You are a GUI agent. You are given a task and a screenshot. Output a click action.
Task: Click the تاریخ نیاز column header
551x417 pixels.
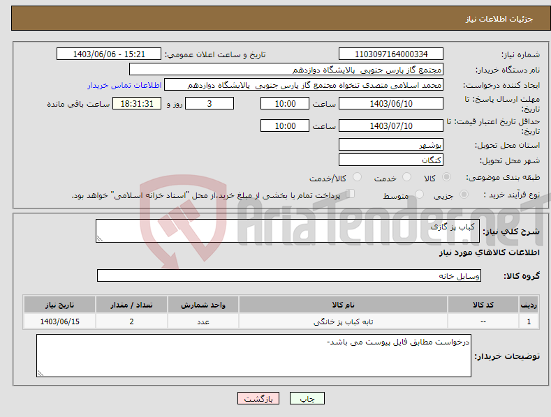pyautogui.click(x=60, y=305)
